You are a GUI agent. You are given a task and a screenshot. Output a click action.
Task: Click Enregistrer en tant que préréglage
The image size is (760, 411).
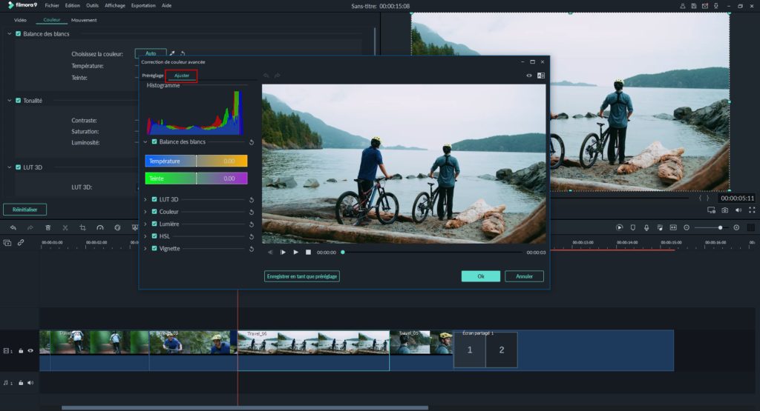[x=302, y=276]
